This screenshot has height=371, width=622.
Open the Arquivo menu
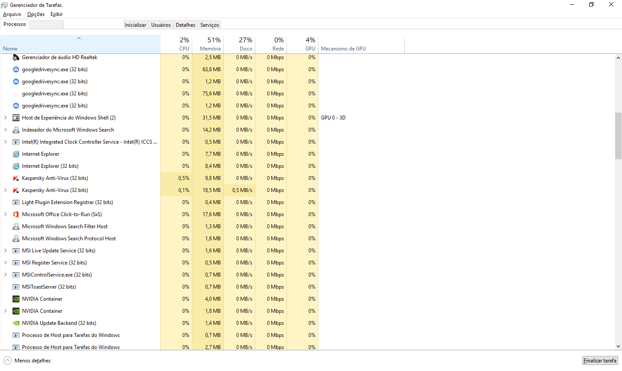[x=12, y=14]
